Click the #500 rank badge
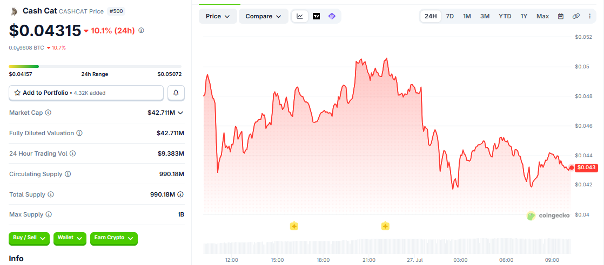This screenshot has width=604, height=265. point(116,11)
